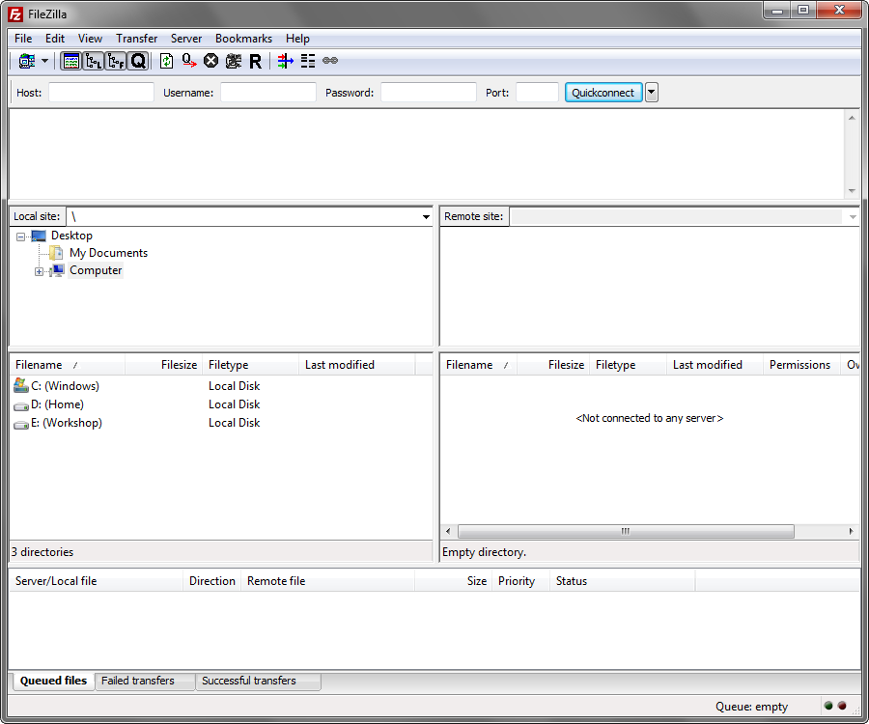
Task: Click the disconnect from server icon
Action: tap(234, 61)
